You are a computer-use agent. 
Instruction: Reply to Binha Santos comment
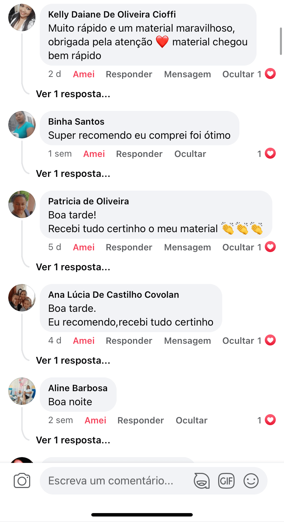pyautogui.click(x=139, y=154)
